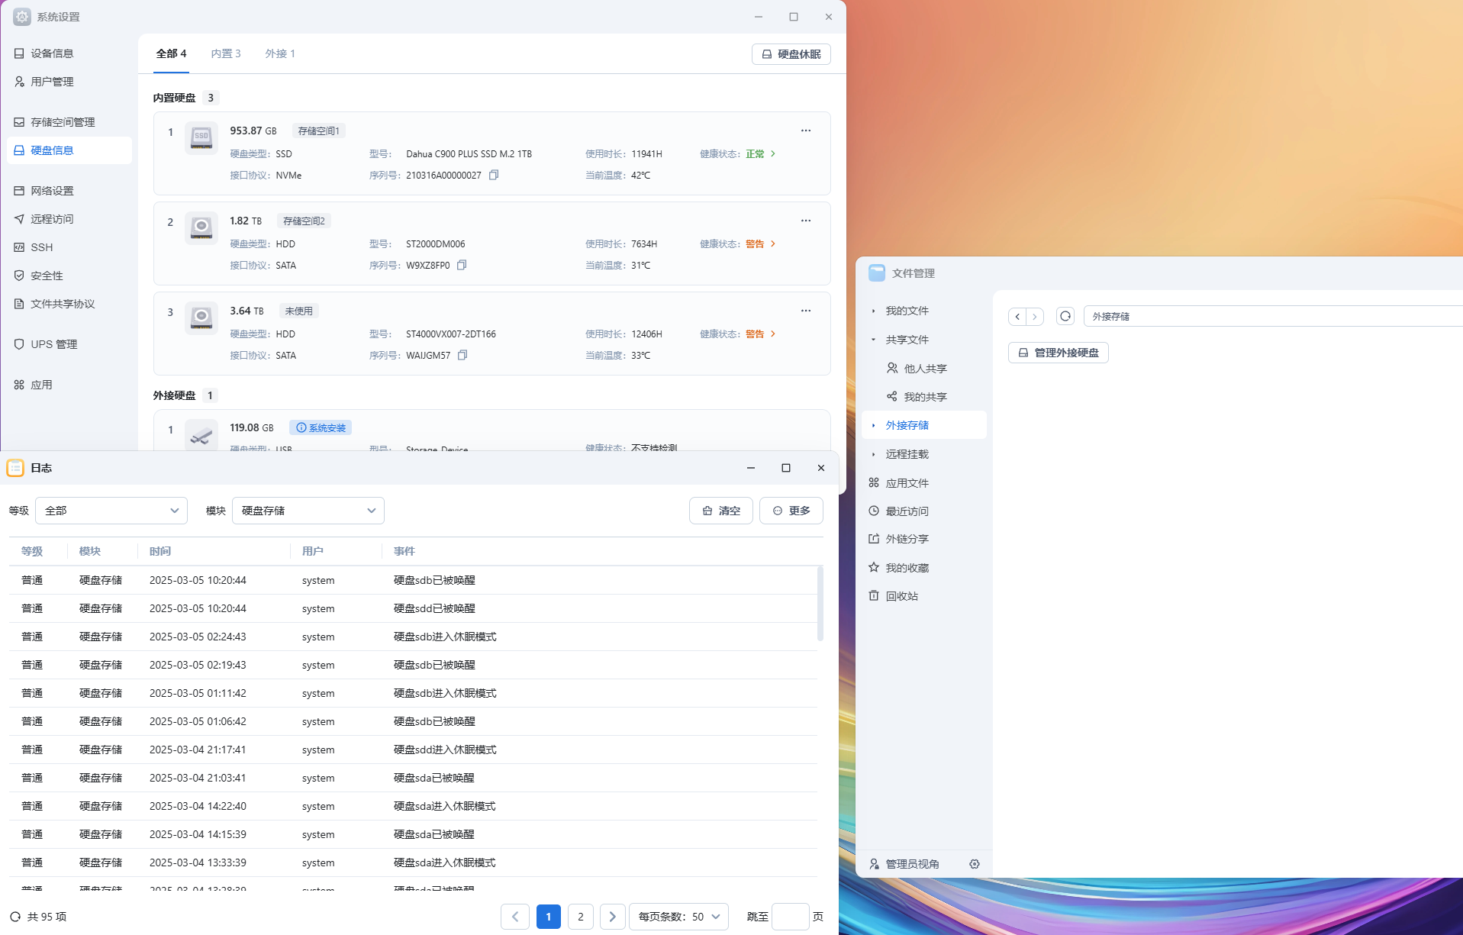Open 远程访问 in settings sidebar
Viewport: 1463px width, 935px height.
pos(69,219)
